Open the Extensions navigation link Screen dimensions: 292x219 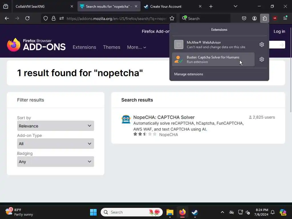[x=84, y=47]
